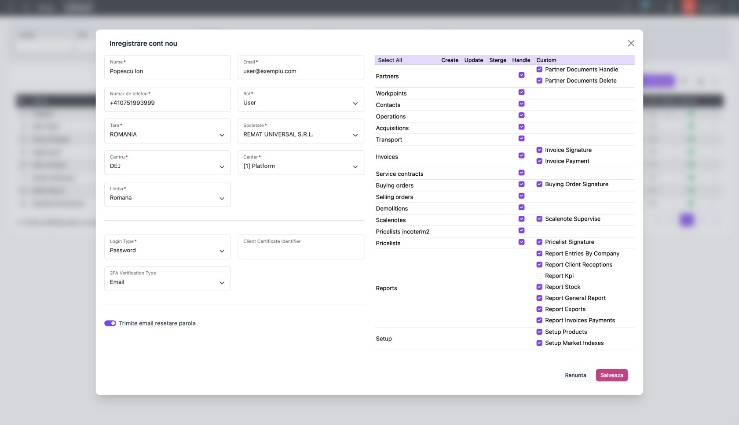Click the Client Certificate Identifier field
Screen dimensions: 739x425
(301, 247)
